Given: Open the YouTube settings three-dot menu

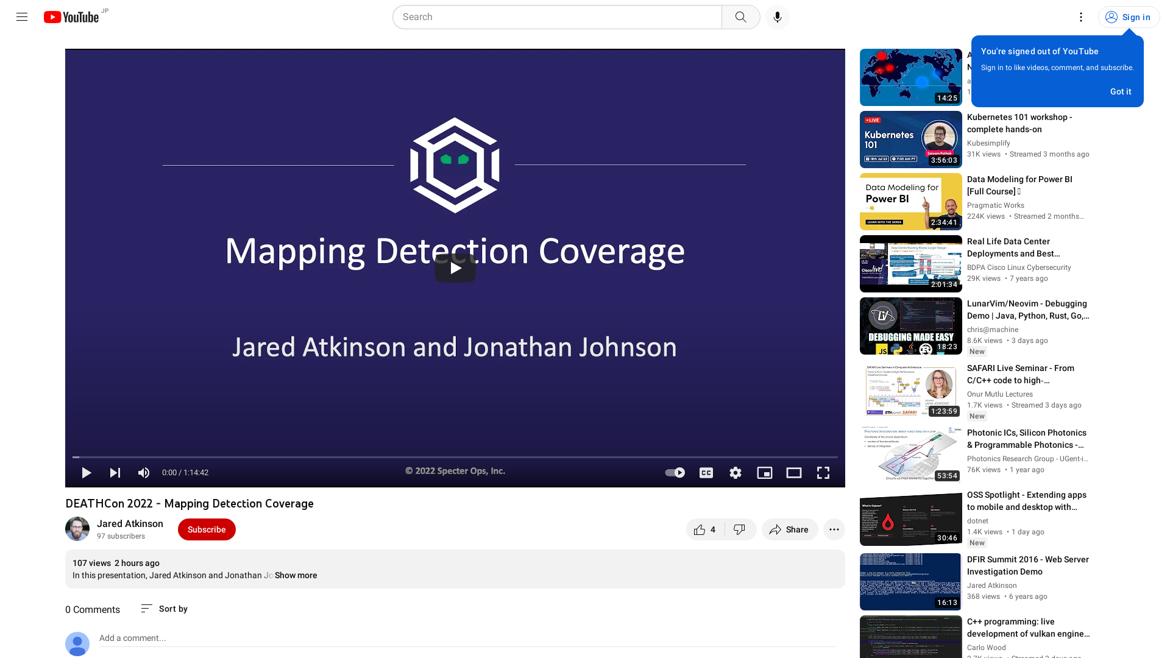Looking at the screenshot, I should [x=1080, y=17].
